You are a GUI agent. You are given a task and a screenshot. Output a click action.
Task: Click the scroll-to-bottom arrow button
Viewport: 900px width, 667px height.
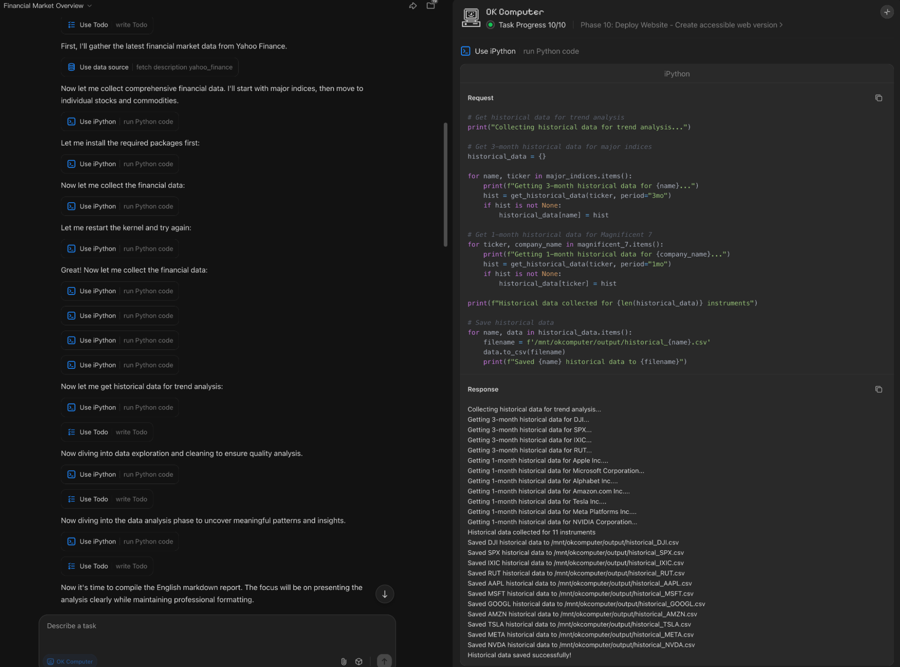384,594
